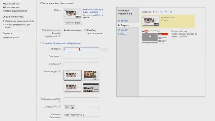This screenshot has height=121, width=215.
Task: Click Атрибуты объявления (обязательные) heading link
Action: (62, 43)
